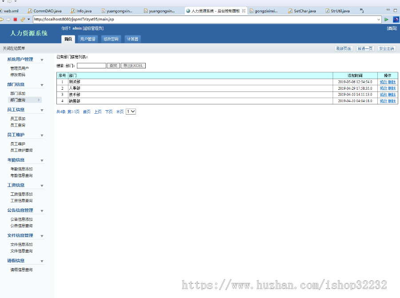
Task: Click the green Go arrow beside URL
Action: point(387,20)
